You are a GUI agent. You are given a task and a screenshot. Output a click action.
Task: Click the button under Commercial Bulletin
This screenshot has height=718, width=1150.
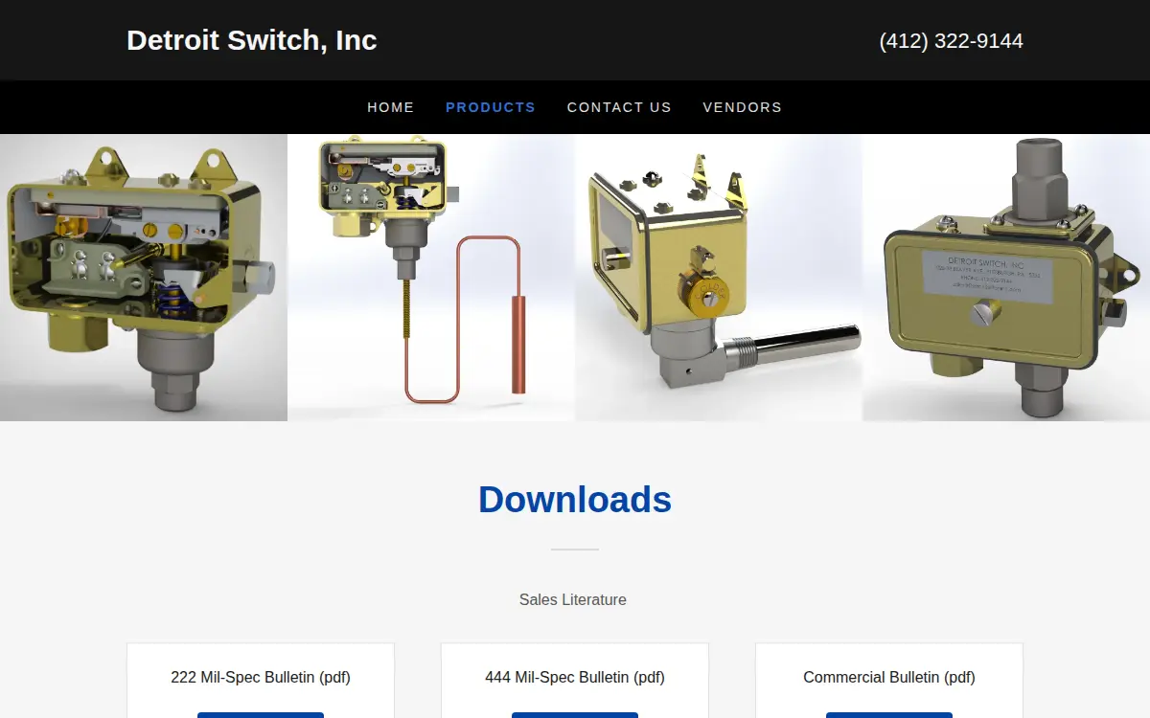click(889, 714)
